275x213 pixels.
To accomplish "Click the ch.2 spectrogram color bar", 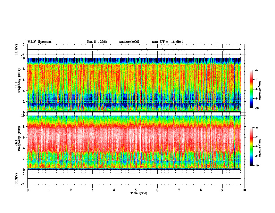I will tap(251, 147).
